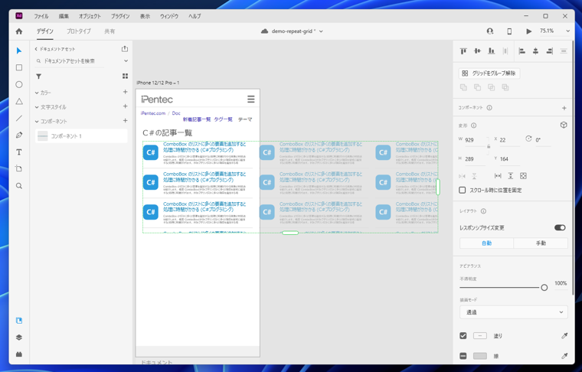
Task: Add a color asset with plus
Action: point(125,92)
